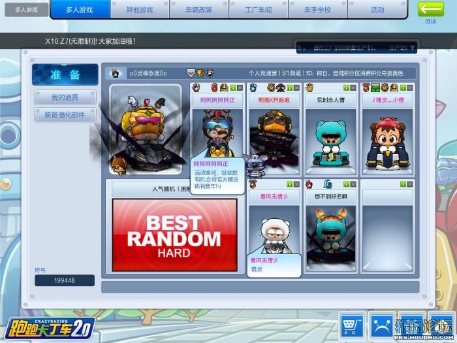Click the green back arrow button
This screenshot has height=343, width=457.
click(x=431, y=9)
